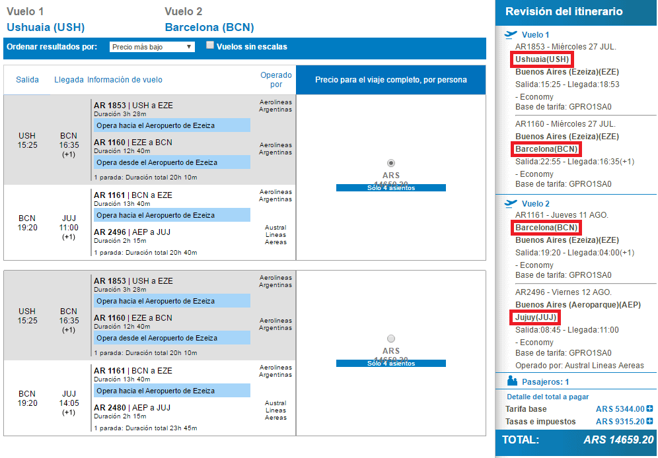
Task: Click the passengers icon beside Pasajeros
Action: tap(512, 381)
